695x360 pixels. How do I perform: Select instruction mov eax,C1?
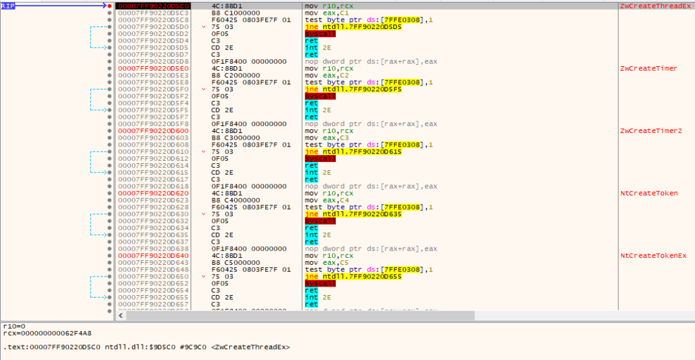[x=327, y=13]
